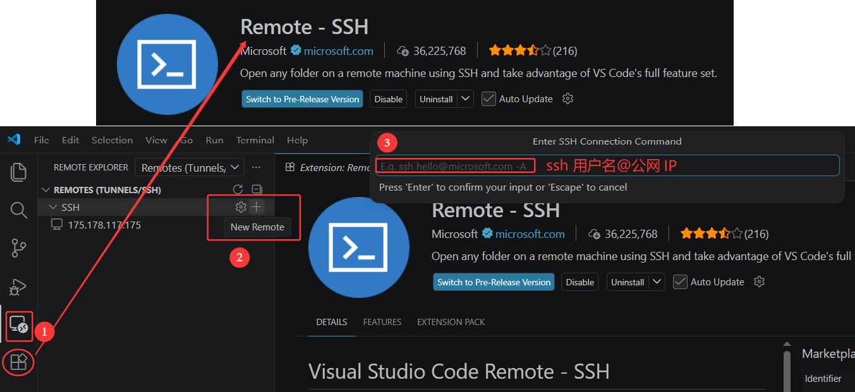Select host 175.178.117.175 in SSH tree
The height and width of the screenshot is (392, 855).
[104, 225]
